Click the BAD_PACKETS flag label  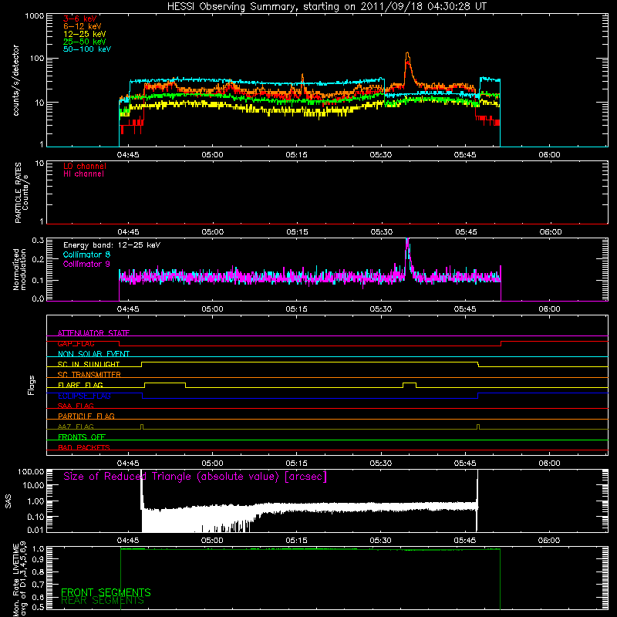tap(84, 447)
